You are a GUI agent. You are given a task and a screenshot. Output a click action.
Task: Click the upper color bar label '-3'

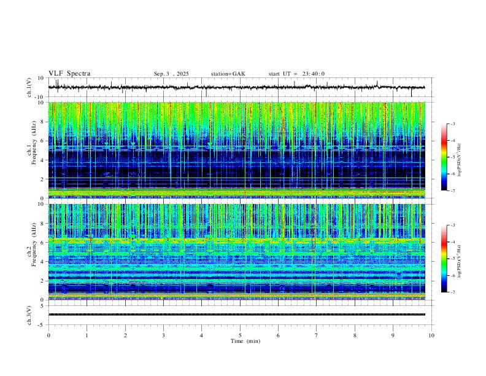click(452, 123)
